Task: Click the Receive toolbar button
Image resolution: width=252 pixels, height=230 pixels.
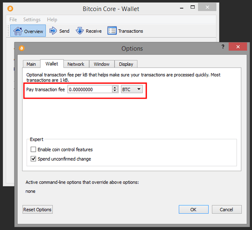Action: click(x=89, y=31)
